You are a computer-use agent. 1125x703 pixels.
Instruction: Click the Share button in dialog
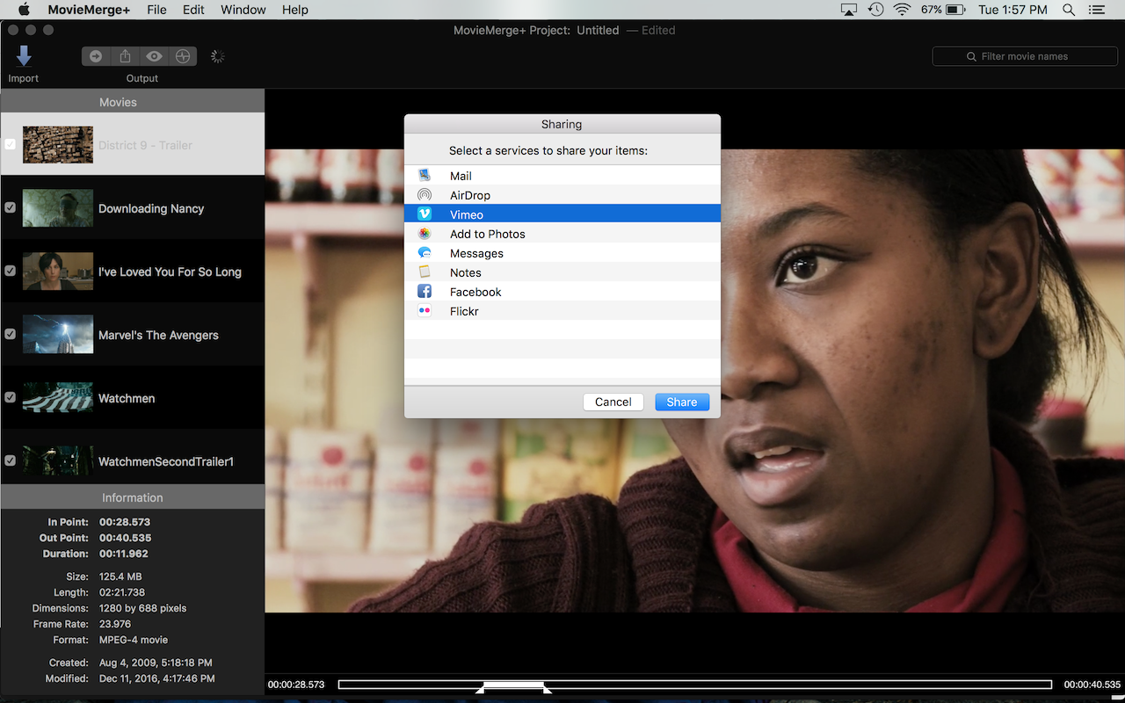pyautogui.click(x=682, y=402)
